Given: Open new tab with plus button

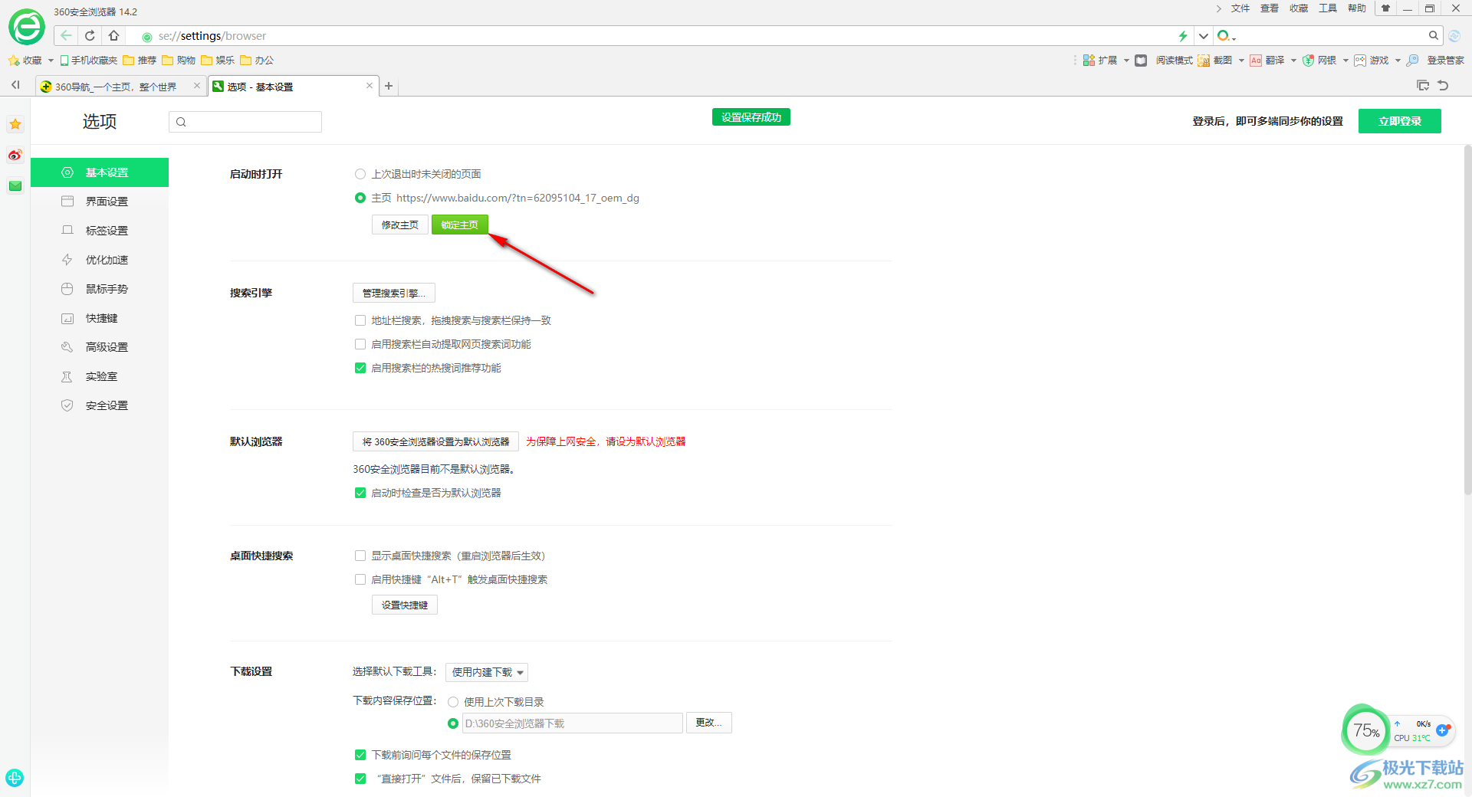Looking at the screenshot, I should 389,86.
